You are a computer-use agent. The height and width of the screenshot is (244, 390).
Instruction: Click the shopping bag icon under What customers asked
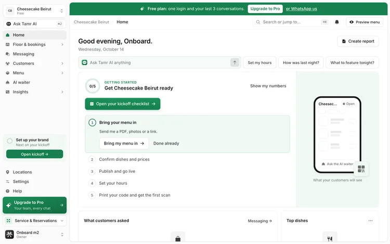pos(178,239)
